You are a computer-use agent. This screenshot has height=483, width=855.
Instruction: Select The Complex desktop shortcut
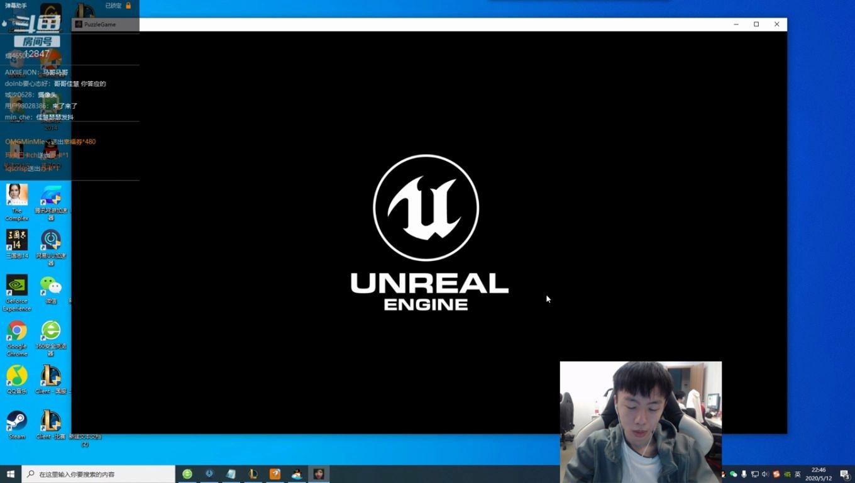pos(17,202)
